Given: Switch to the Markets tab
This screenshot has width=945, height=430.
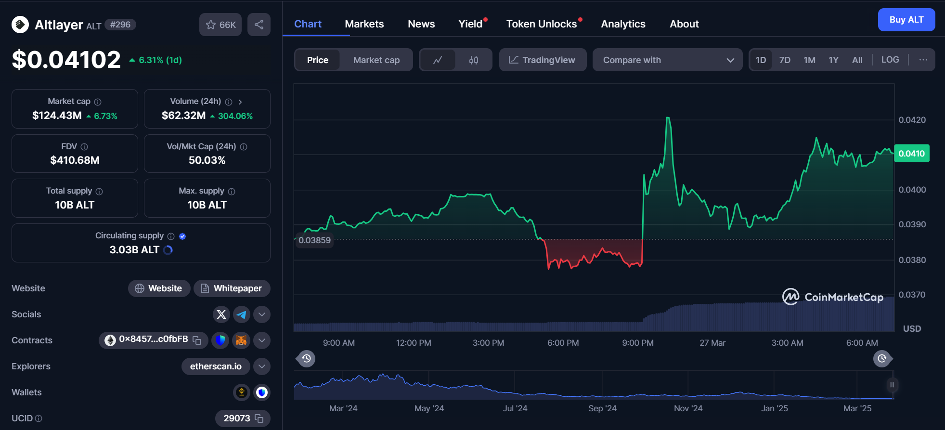Looking at the screenshot, I should tap(364, 24).
